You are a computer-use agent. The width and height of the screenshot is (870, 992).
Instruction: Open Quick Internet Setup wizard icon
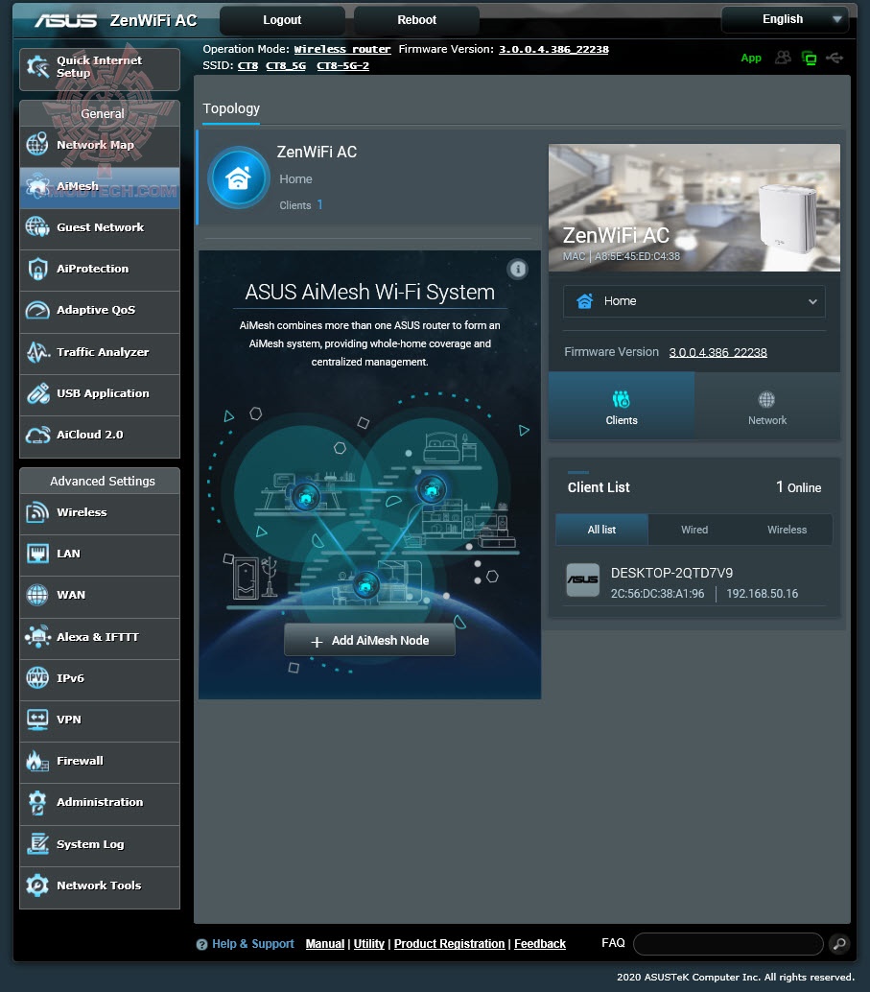(x=37, y=66)
